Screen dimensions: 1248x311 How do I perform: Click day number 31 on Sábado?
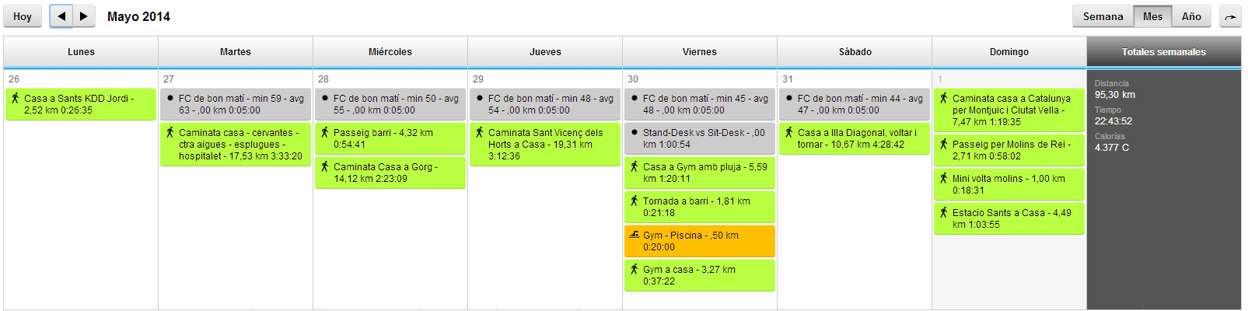pyautogui.click(x=788, y=79)
